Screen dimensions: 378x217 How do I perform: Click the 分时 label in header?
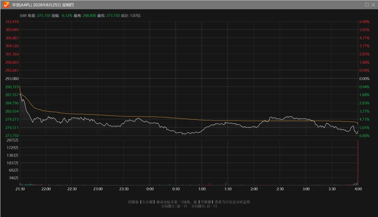pos(23,15)
